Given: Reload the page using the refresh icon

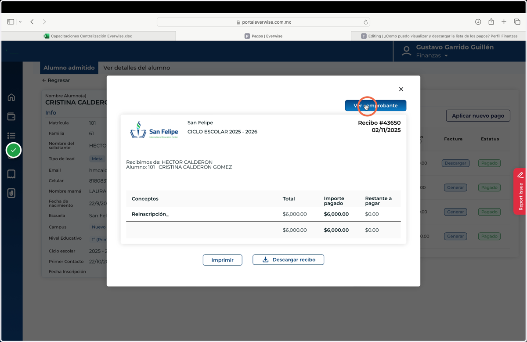Looking at the screenshot, I should pos(365,22).
